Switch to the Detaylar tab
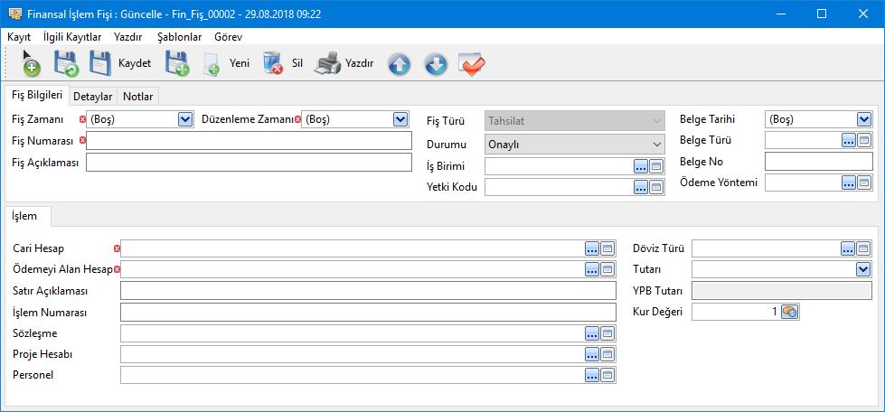The width and height of the screenshot is (885, 412). pos(92,97)
